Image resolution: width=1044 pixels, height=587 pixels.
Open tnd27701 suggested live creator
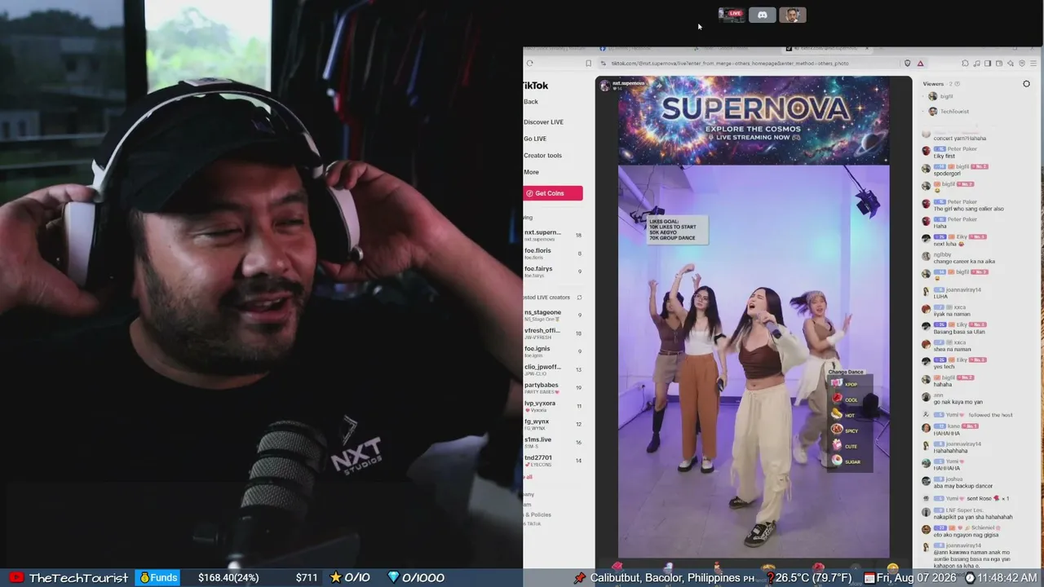tap(553, 461)
